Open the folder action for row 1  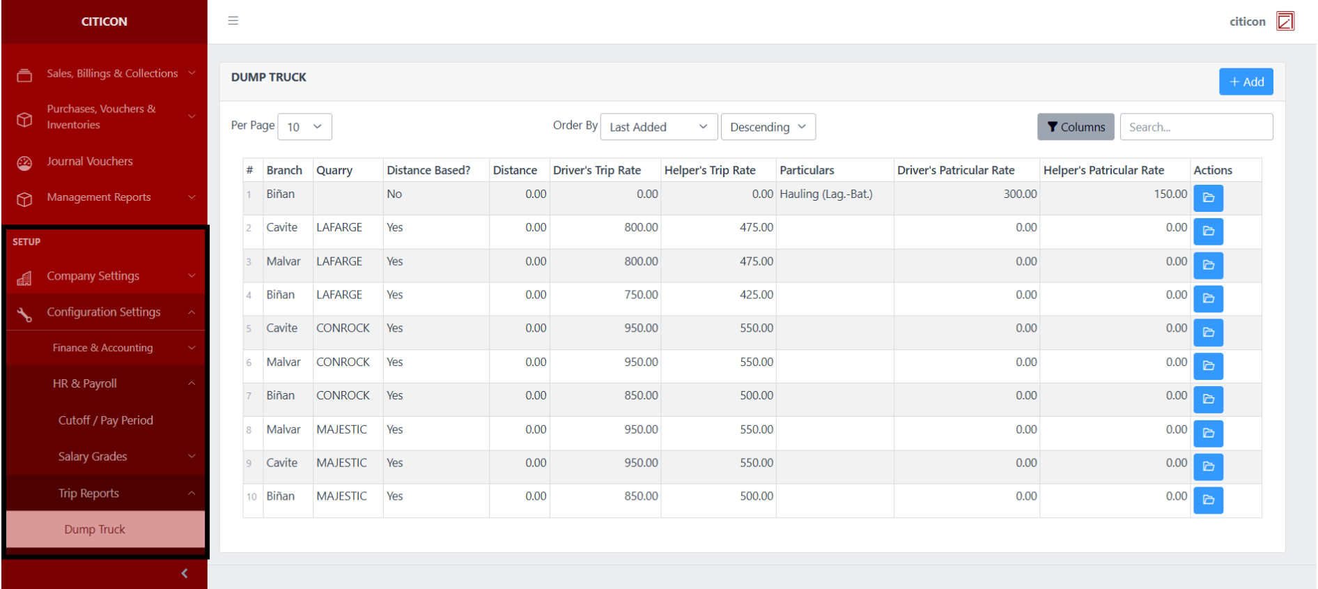coord(1208,198)
